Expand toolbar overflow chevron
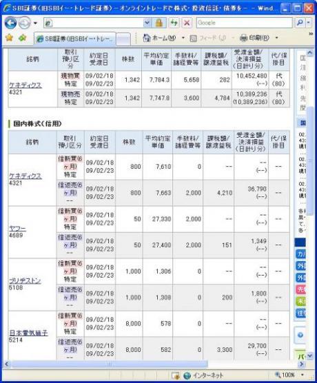Image resolution: width=317 pixels, height=383 pixels. point(311,34)
